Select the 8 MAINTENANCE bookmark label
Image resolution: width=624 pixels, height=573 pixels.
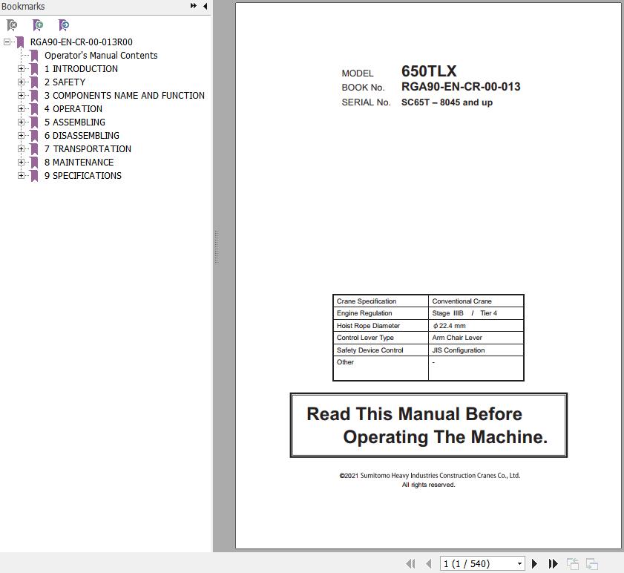(x=79, y=162)
